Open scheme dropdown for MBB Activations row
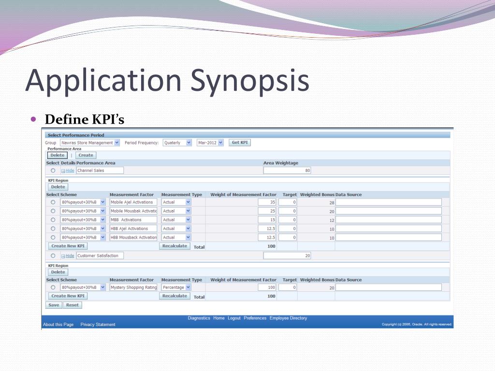 pos(83,220)
